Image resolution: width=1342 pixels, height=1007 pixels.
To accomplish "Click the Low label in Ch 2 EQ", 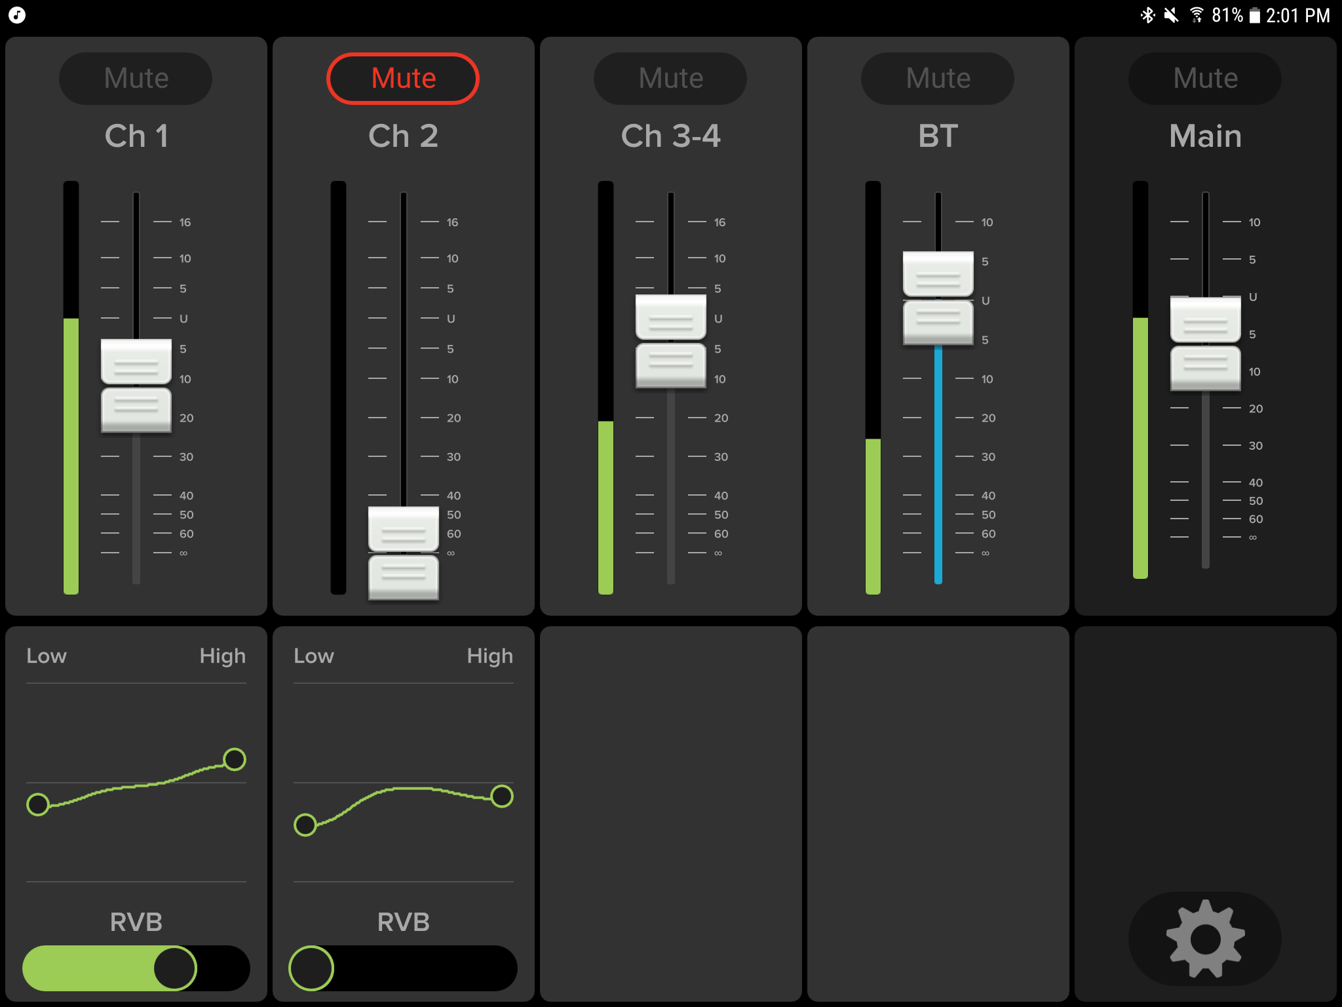I will 314,656.
